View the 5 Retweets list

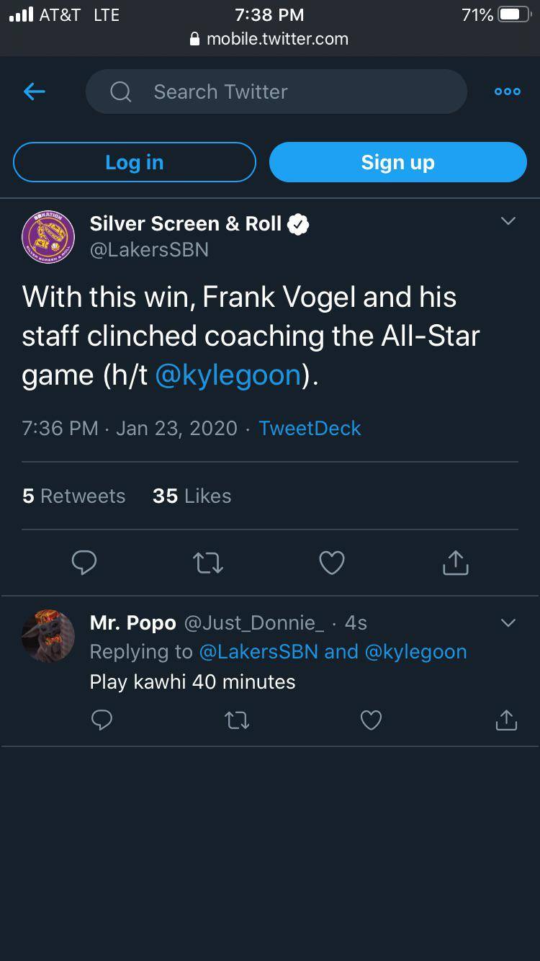tap(73, 496)
